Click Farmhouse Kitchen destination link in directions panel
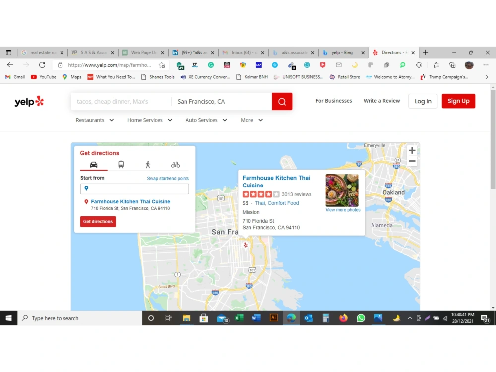This screenshot has width=496, height=372. [x=130, y=202]
